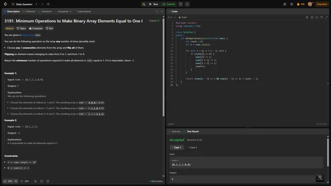Click the nums input value field
The width and height of the screenshot is (331, 186).
tap(246, 162)
